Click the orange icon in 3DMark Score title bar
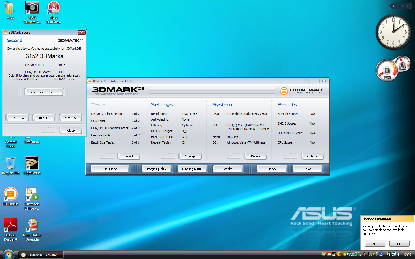This screenshot has width=415, height=259. 5,32
